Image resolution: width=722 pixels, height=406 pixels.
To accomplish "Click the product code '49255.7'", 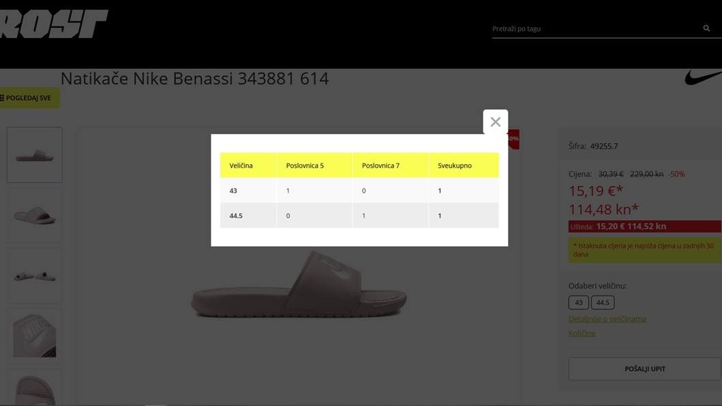I will click(x=604, y=146).
